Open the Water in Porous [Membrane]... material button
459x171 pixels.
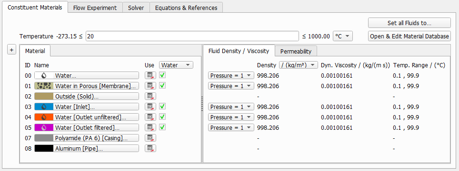pos(87,86)
